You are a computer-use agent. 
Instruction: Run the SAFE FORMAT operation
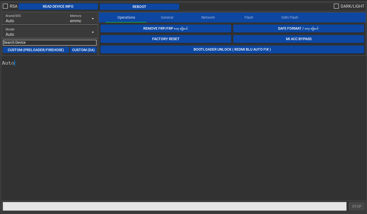coord(298,28)
